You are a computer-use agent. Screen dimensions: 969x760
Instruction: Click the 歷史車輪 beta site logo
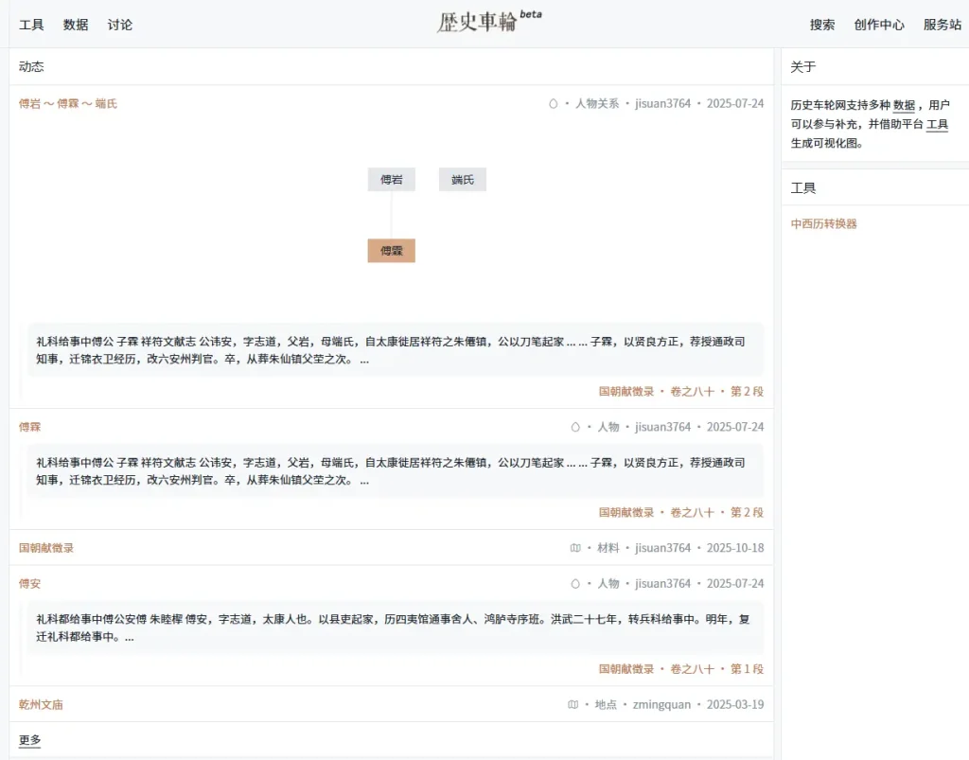489,23
